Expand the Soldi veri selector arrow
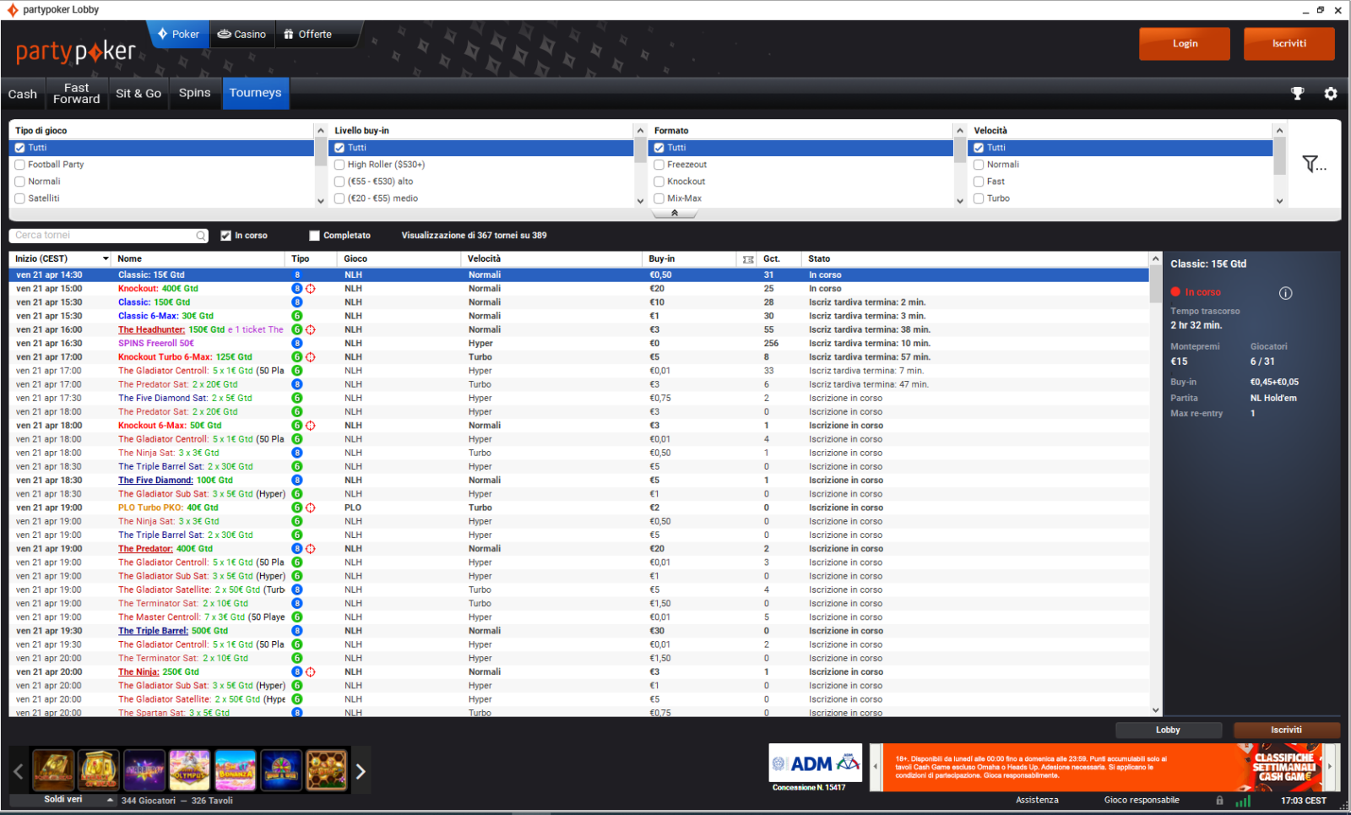Image resolution: width=1351 pixels, height=815 pixels. (110, 800)
